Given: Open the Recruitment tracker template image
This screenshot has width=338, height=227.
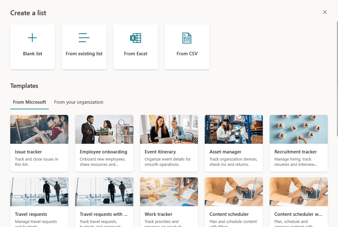Looking at the screenshot, I should [298, 129].
